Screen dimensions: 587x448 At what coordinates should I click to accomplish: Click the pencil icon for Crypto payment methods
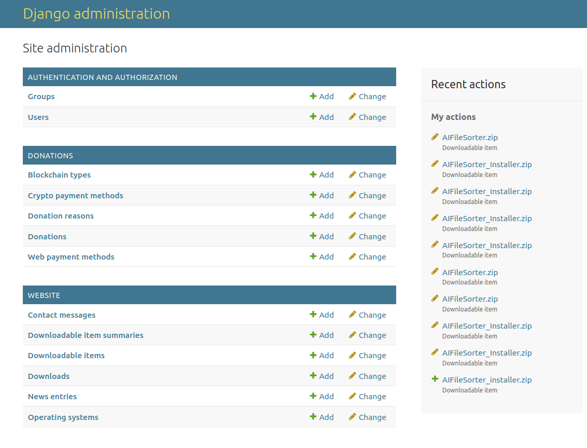click(353, 195)
